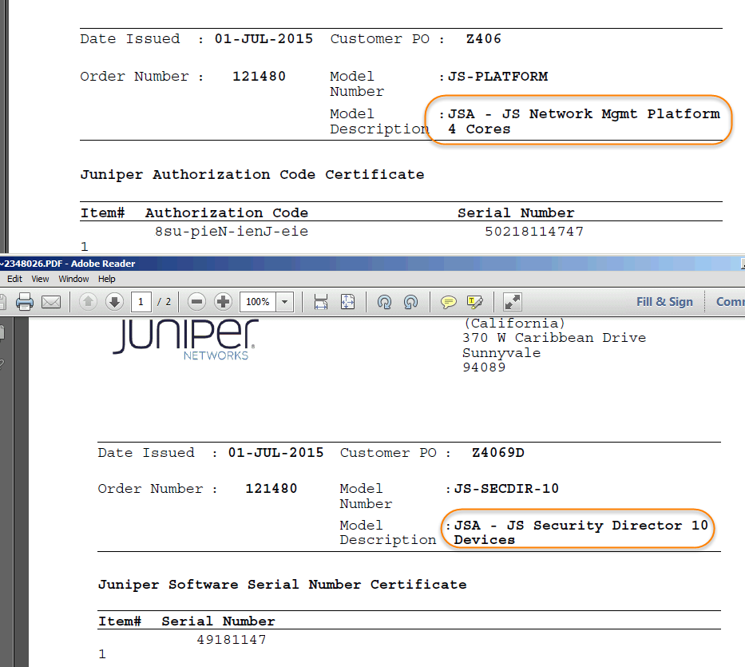Click serial number 49181147
This screenshot has height=667, width=745.
232,640
